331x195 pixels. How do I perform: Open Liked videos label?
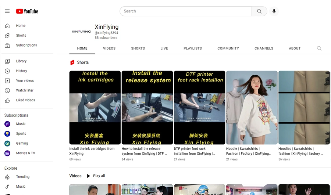point(25,100)
